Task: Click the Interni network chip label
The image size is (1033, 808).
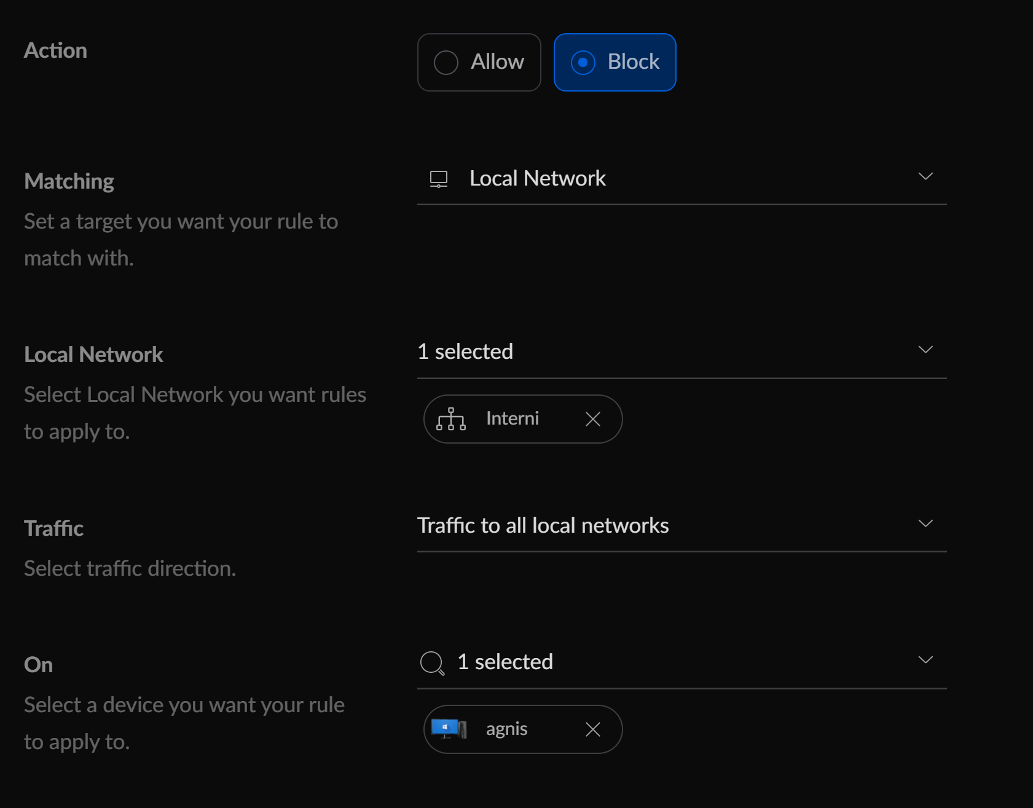Action: pyautogui.click(x=512, y=419)
